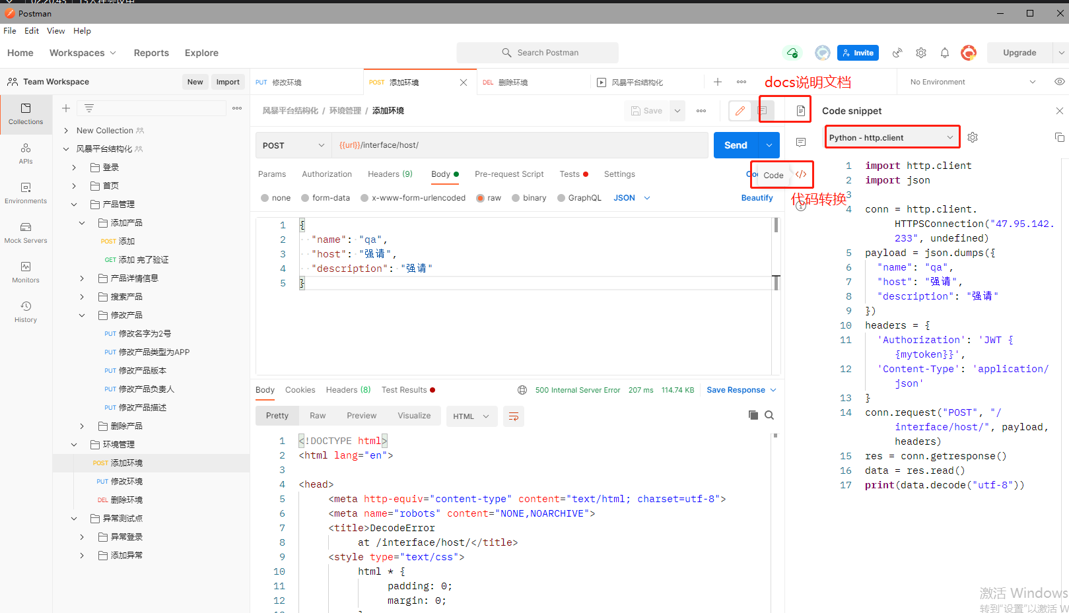Open the File menu

[10, 31]
